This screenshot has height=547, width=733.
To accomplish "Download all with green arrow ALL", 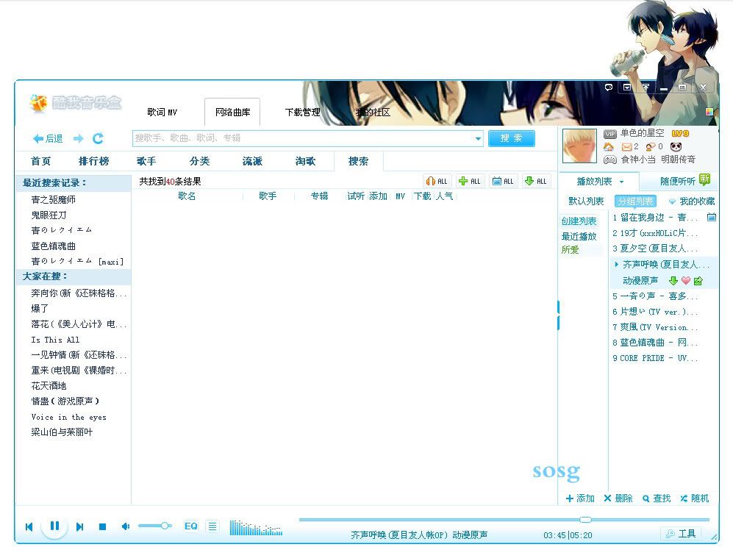I will 536,181.
